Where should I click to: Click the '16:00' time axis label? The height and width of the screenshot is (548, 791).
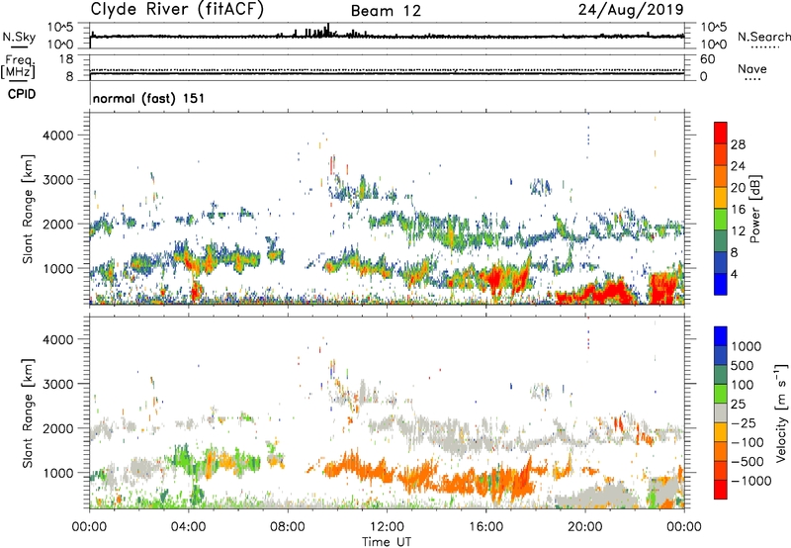pyautogui.click(x=486, y=527)
